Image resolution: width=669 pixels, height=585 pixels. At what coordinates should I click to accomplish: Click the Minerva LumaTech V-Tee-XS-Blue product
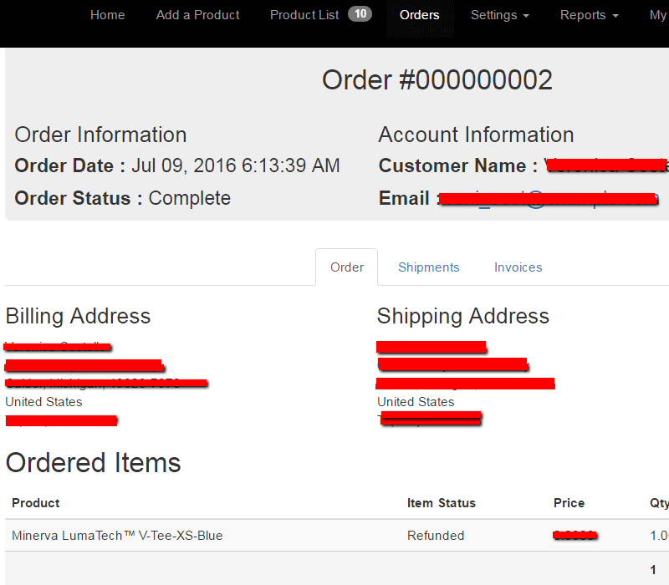117,536
